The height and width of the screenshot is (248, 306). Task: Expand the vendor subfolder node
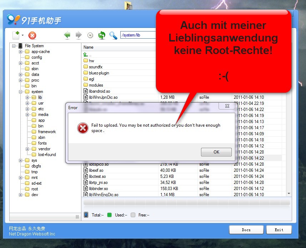27,149
